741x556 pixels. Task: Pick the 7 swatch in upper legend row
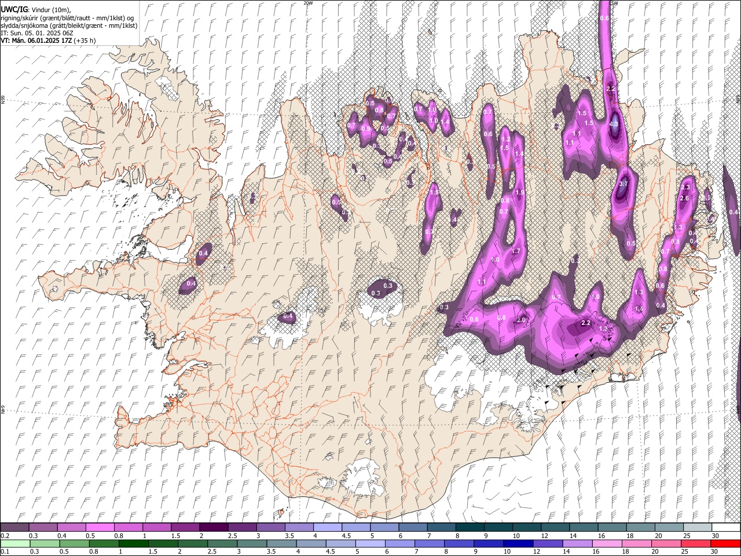tap(441, 528)
